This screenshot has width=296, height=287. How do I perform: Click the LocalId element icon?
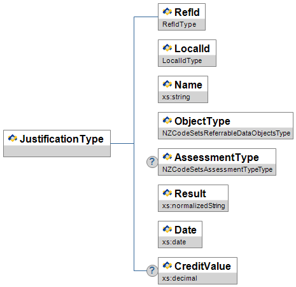click(x=167, y=48)
